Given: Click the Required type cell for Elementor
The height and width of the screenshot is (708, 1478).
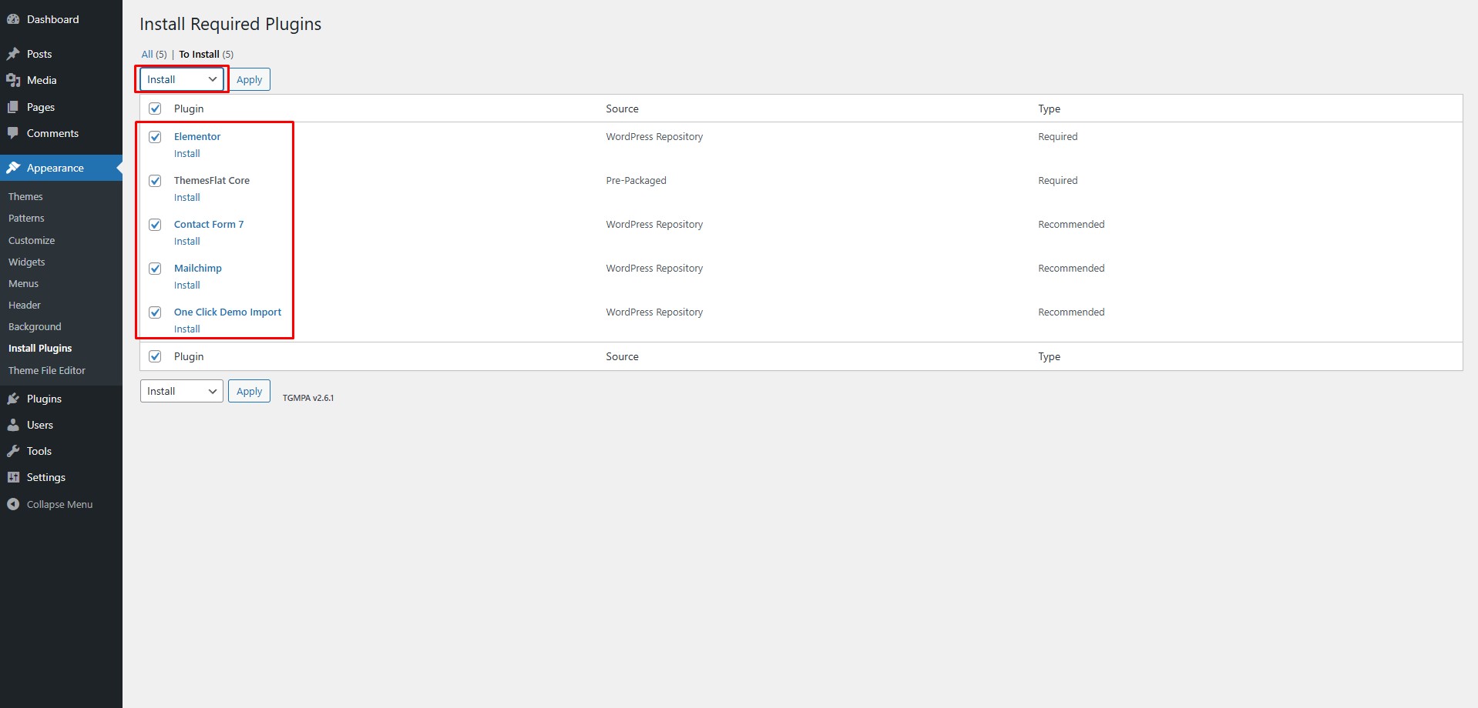Looking at the screenshot, I should coord(1057,136).
